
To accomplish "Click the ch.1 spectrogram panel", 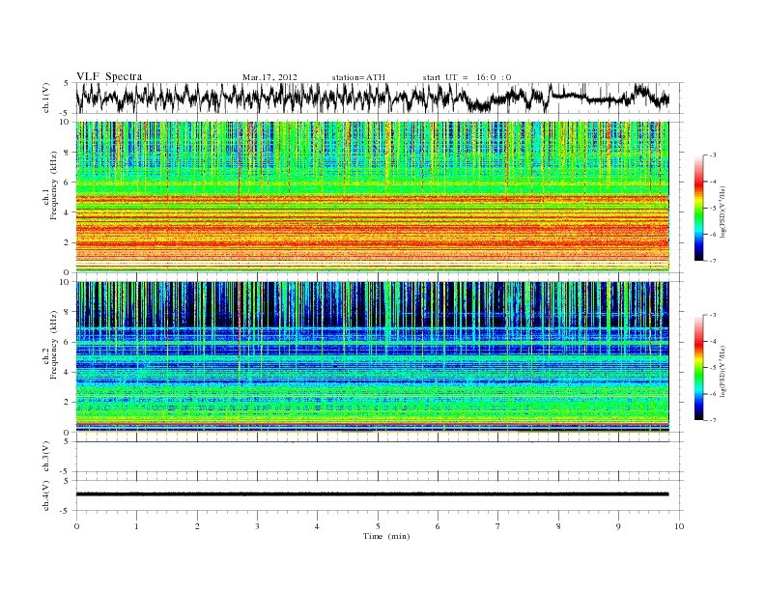I will (373, 197).
